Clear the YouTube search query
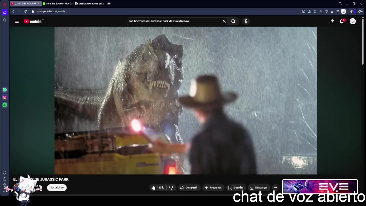366x206 pixels. (x=224, y=21)
